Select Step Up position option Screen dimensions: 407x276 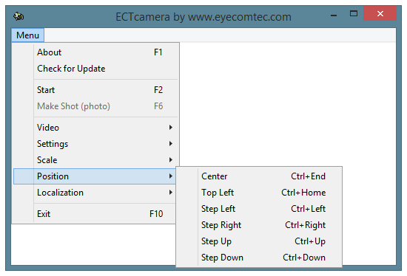coord(259,241)
